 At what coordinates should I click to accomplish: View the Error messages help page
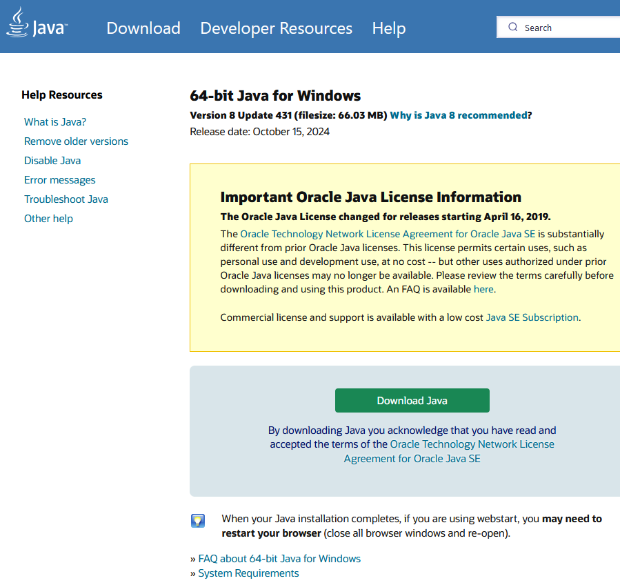[x=60, y=180]
